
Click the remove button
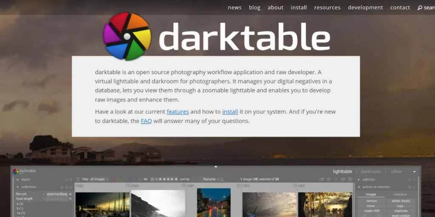tap(371, 201)
